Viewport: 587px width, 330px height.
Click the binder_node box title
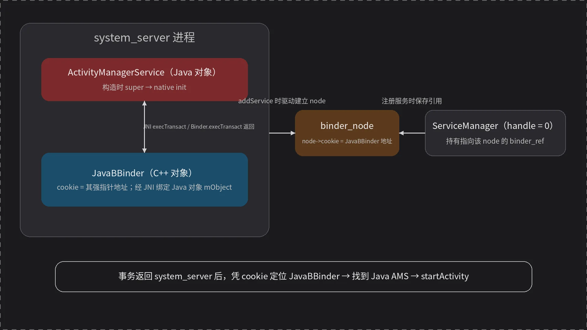tap(347, 126)
